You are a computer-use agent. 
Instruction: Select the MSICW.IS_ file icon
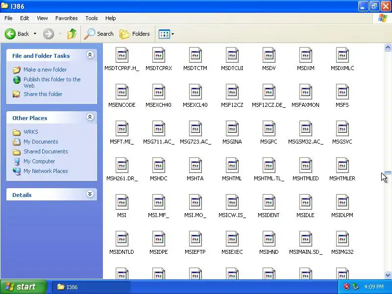[x=232, y=202]
